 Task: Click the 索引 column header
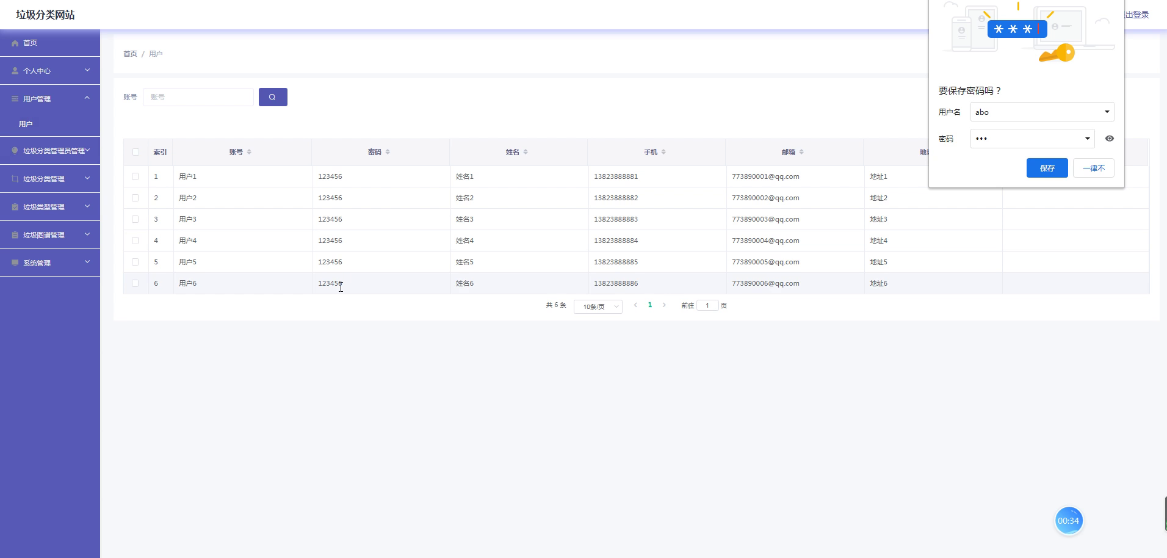click(x=160, y=152)
